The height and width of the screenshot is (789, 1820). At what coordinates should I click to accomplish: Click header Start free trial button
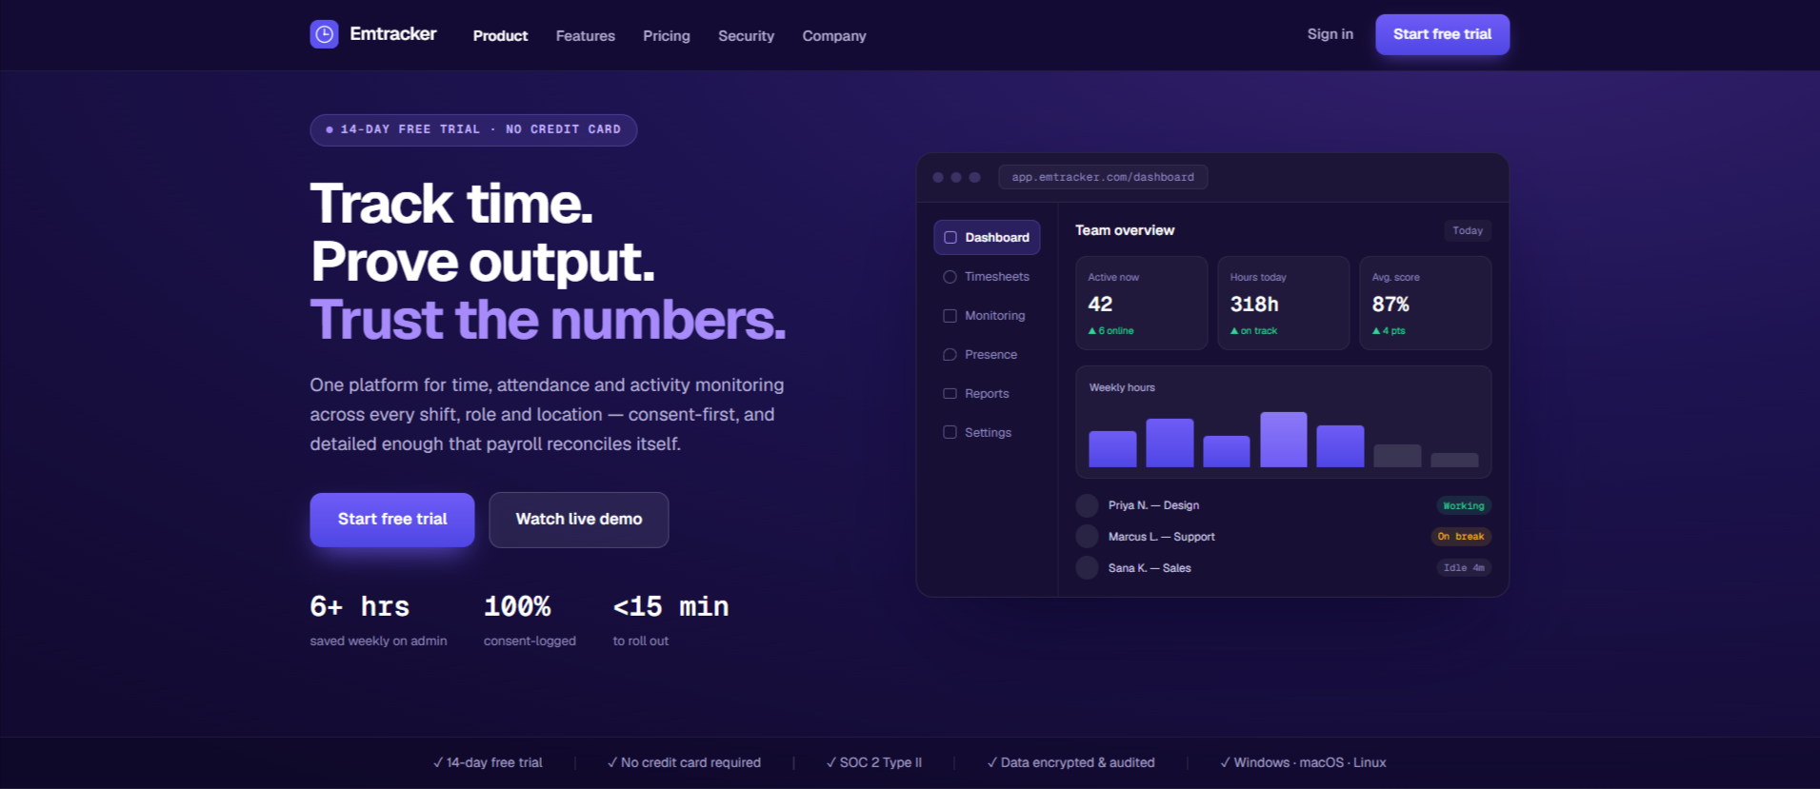click(1442, 34)
